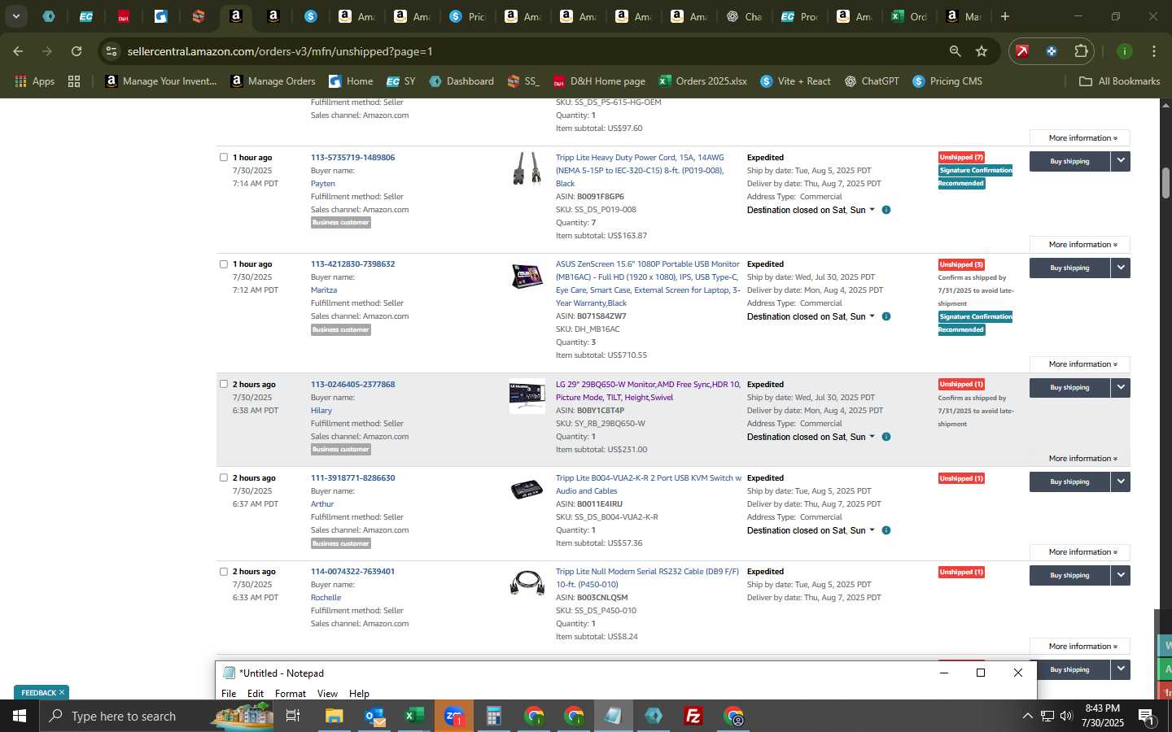Open the Extensions puzzle icon
1172x732 pixels.
coord(1081,51)
